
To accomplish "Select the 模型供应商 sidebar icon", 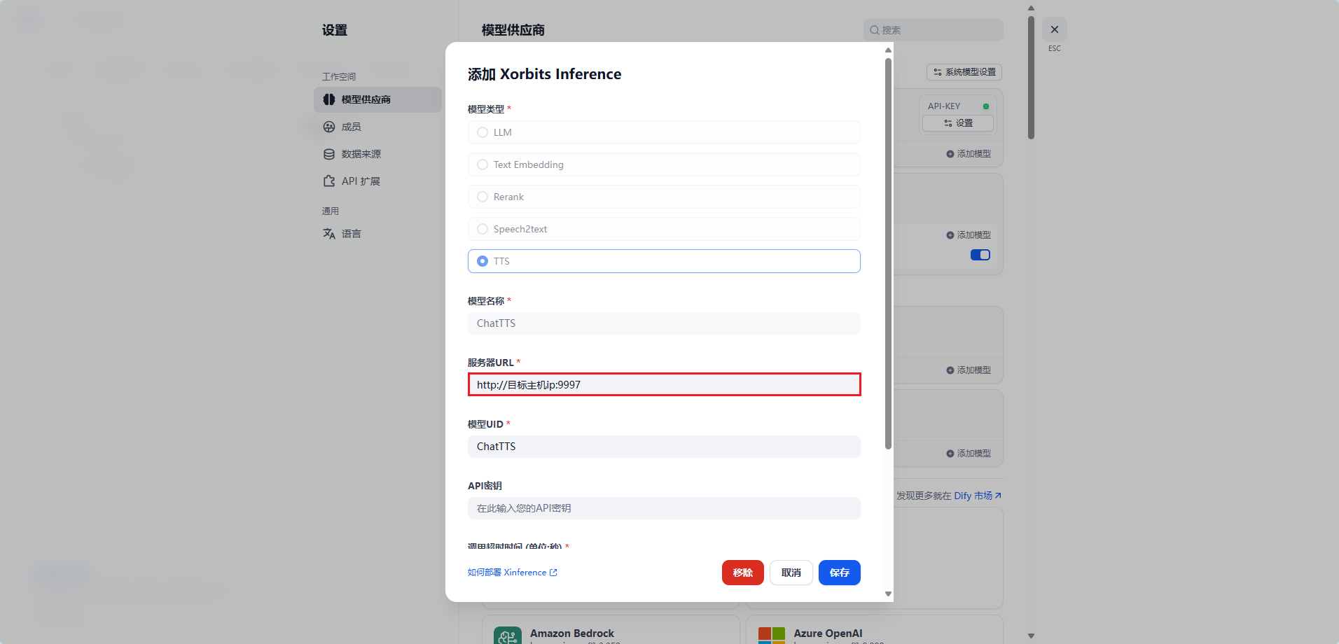I will (x=329, y=99).
